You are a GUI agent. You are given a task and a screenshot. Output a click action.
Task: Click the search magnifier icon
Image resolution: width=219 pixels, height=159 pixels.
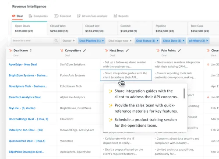pyautogui.click(x=56, y=41)
